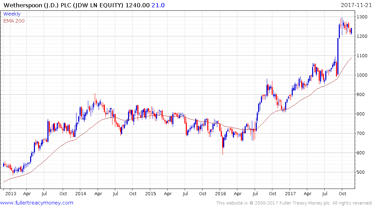Open the www.fullertreacymoney.com link
Screen dimensions: 372x208
37,203
